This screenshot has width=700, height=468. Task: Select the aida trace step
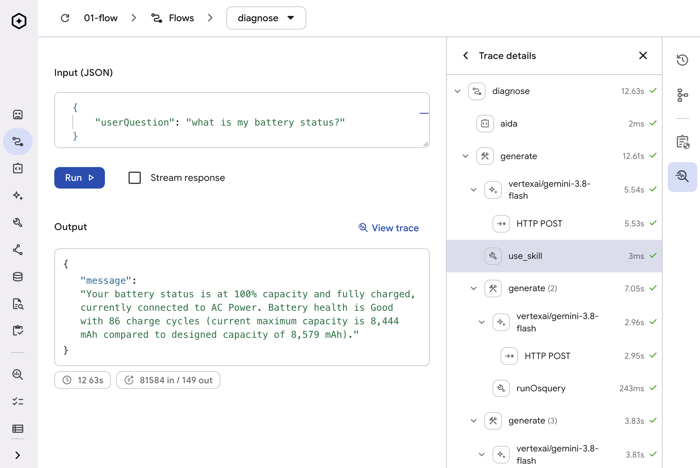(x=554, y=124)
